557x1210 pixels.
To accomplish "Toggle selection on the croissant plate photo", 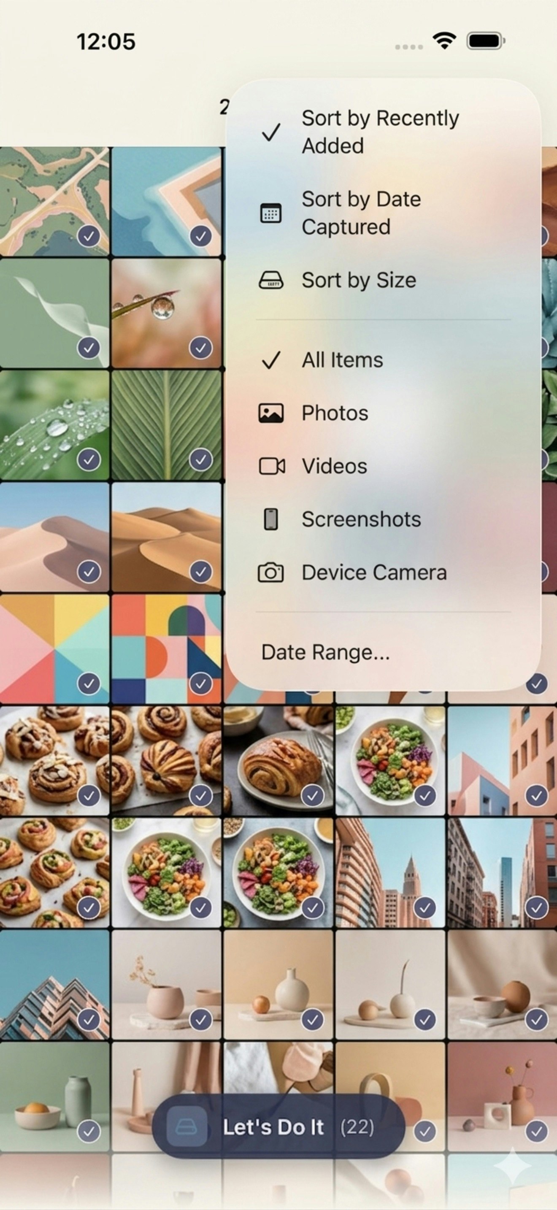I will 313,796.
